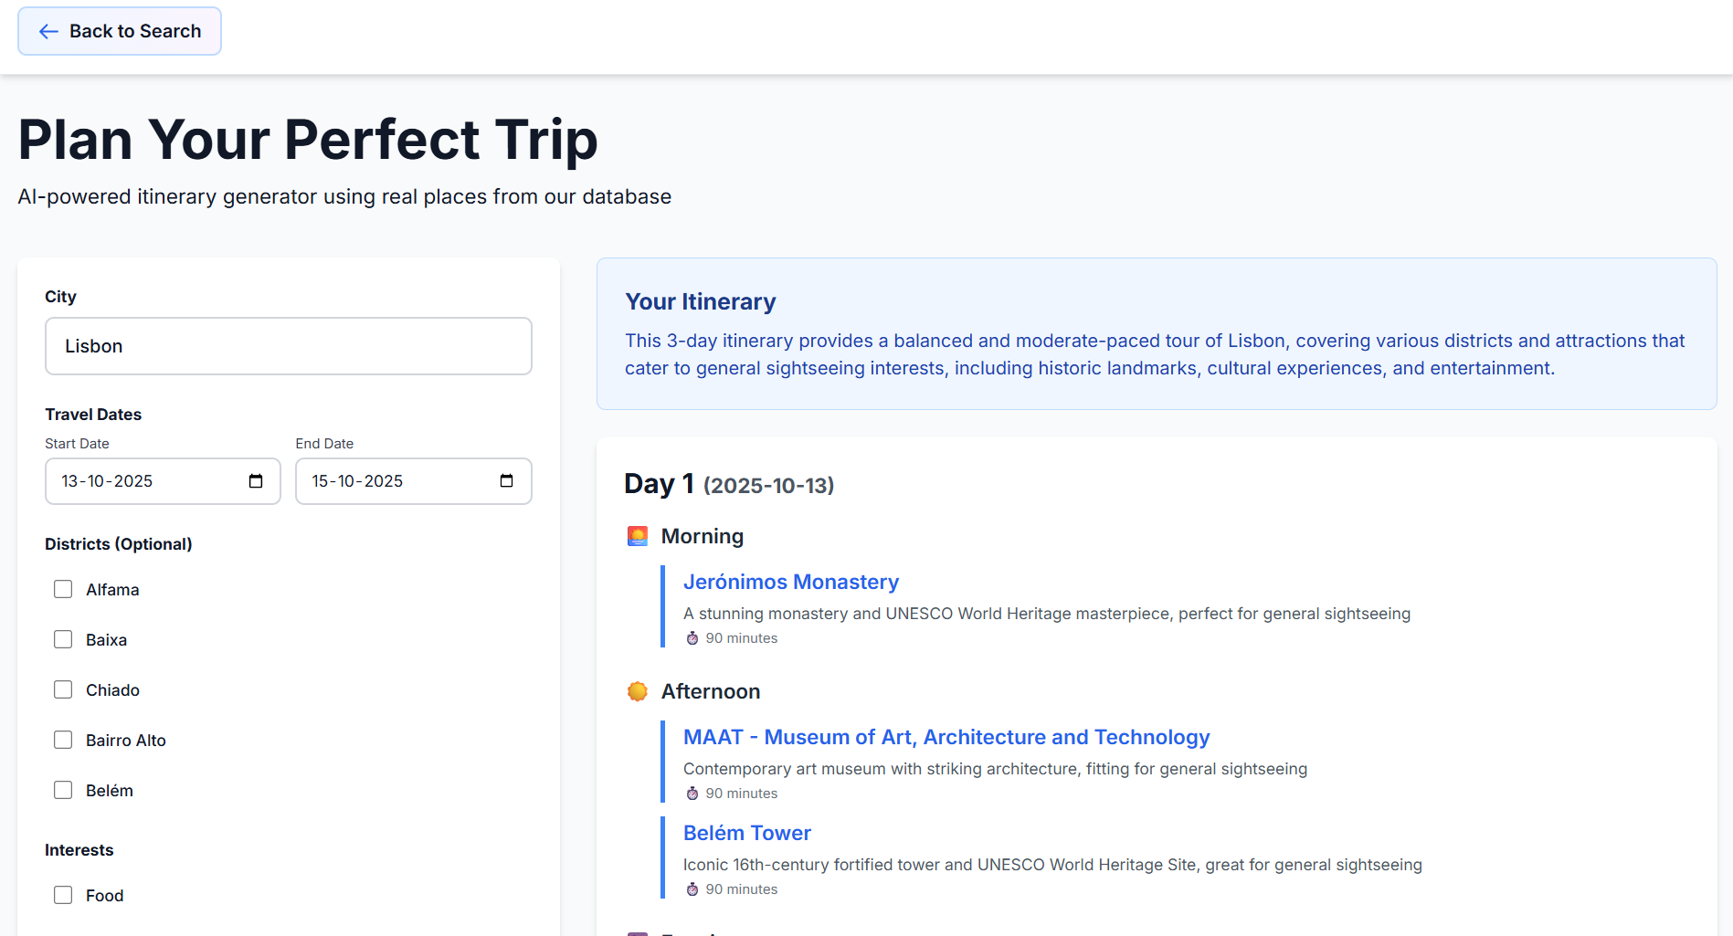Check the Baixa district option
This screenshot has width=1733, height=936.
click(x=63, y=640)
